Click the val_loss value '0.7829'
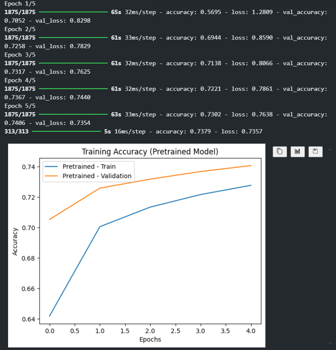Image resolution: width=336 pixels, height=350 pixels. click(80, 46)
